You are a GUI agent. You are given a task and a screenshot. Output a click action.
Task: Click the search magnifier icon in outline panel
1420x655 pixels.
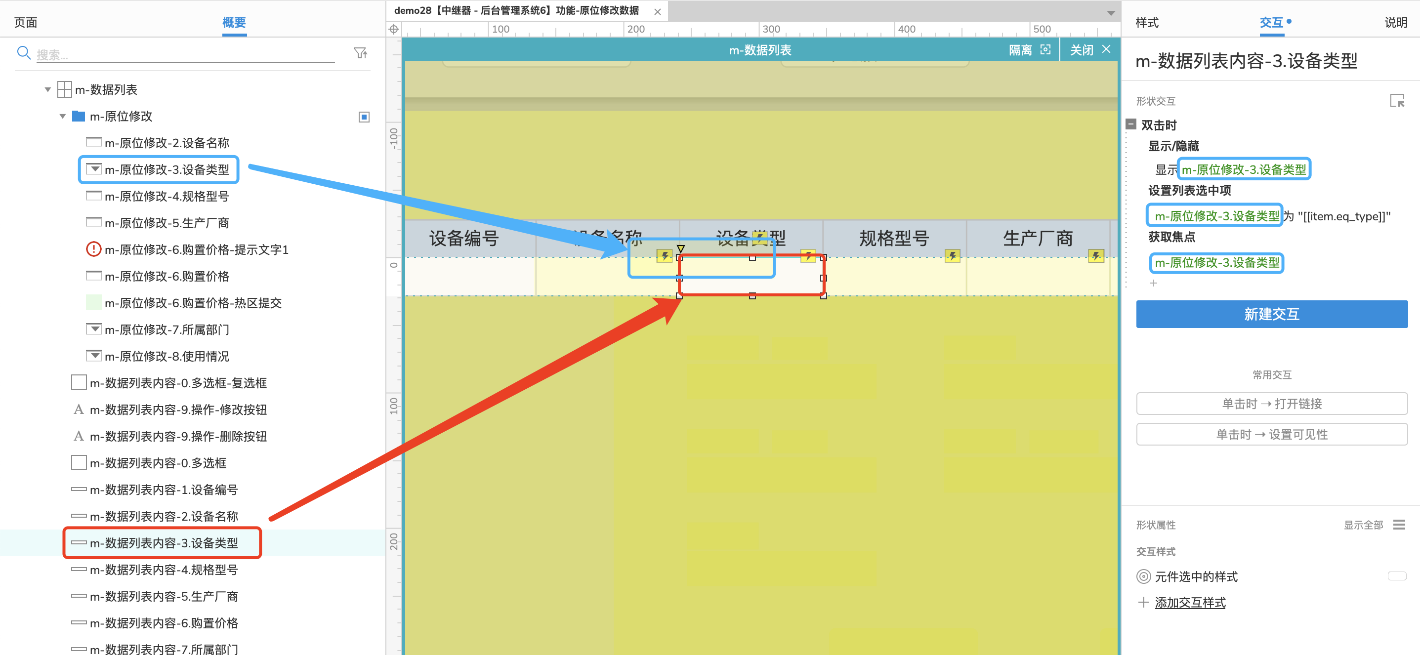[x=24, y=53]
